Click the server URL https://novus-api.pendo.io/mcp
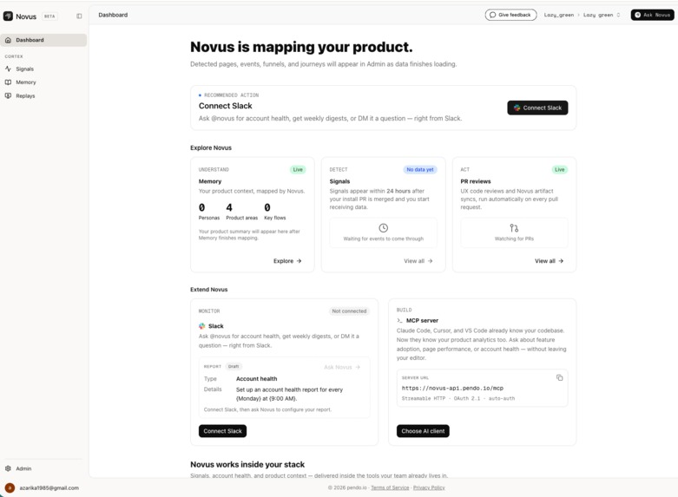This screenshot has height=497, width=678. (x=452, y=388)
